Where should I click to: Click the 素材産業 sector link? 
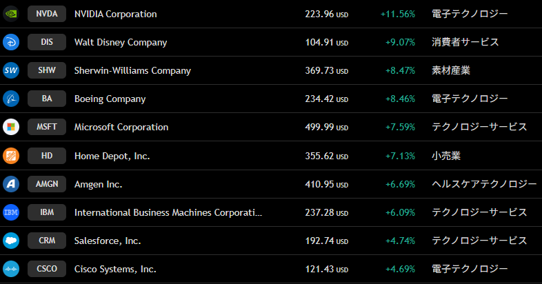click(451, 70)
